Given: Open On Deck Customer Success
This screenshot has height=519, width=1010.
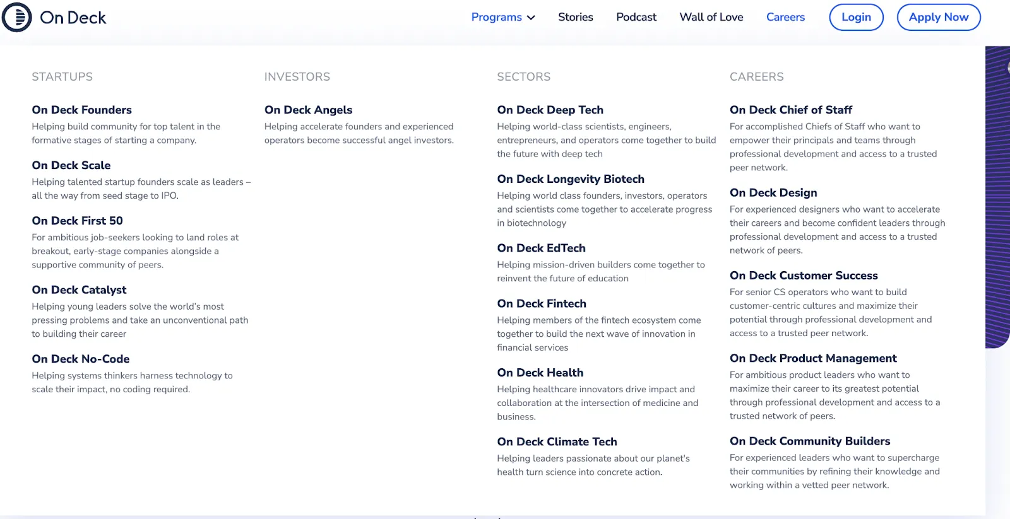Looking at the screenshot, I should [804, 276].
